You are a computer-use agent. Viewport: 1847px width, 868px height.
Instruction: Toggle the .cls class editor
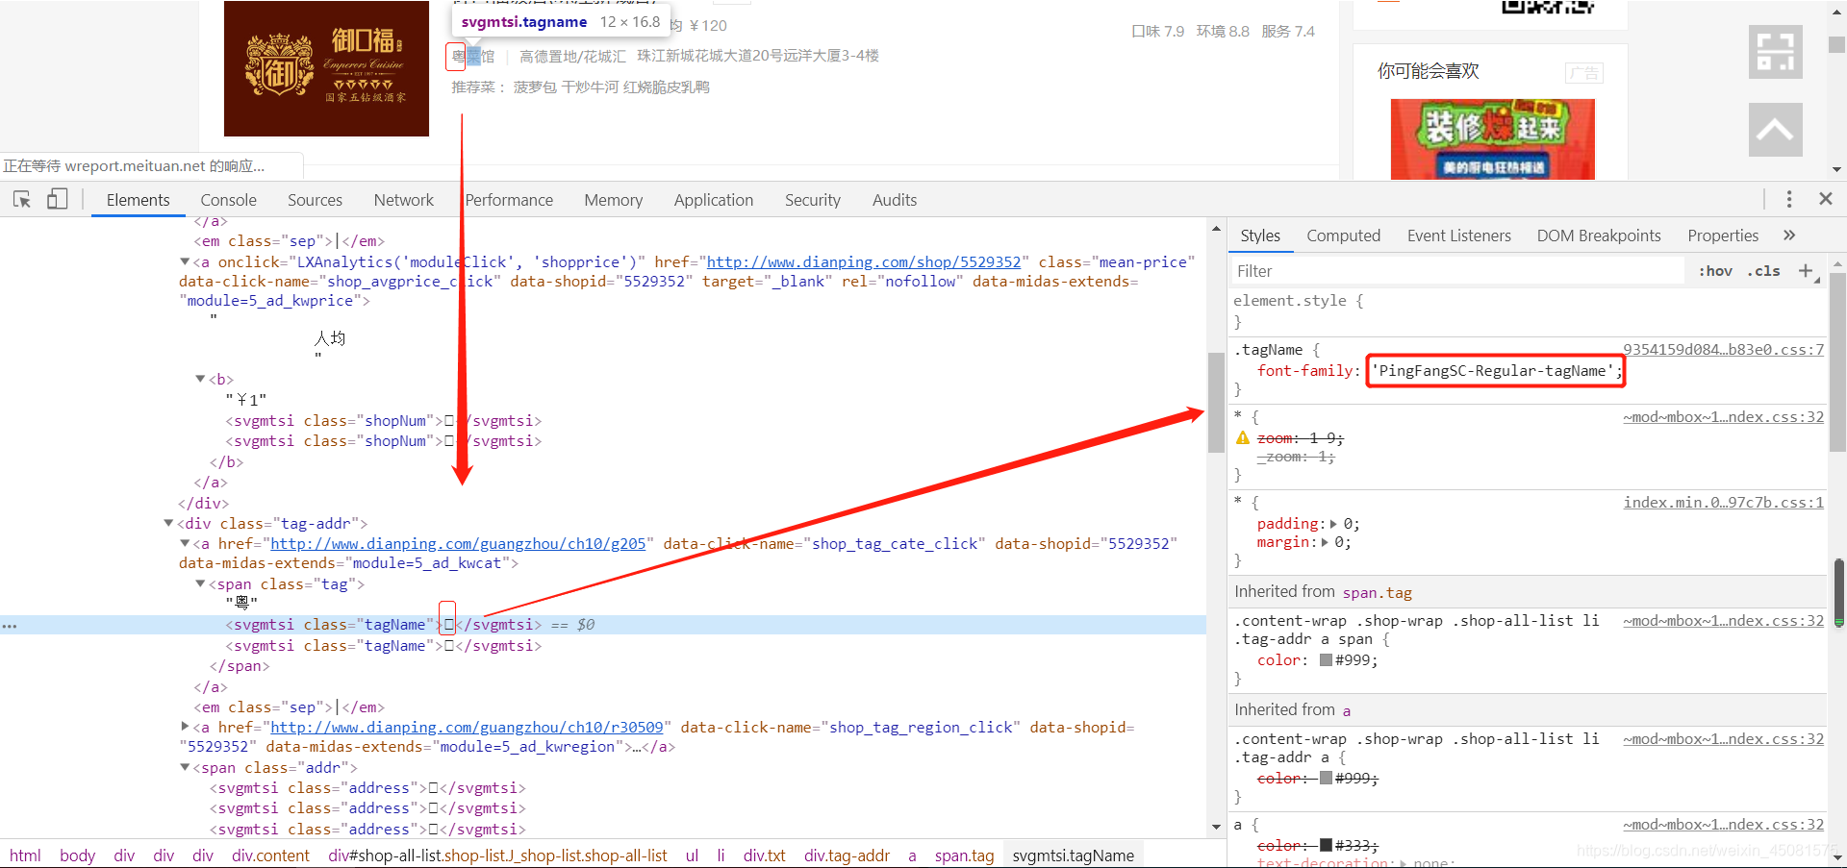pyautogui.click(x=1764, y=271)
